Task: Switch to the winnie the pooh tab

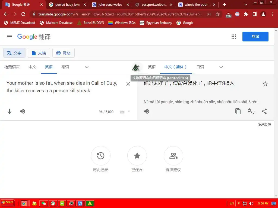Action: coord(197,5)
